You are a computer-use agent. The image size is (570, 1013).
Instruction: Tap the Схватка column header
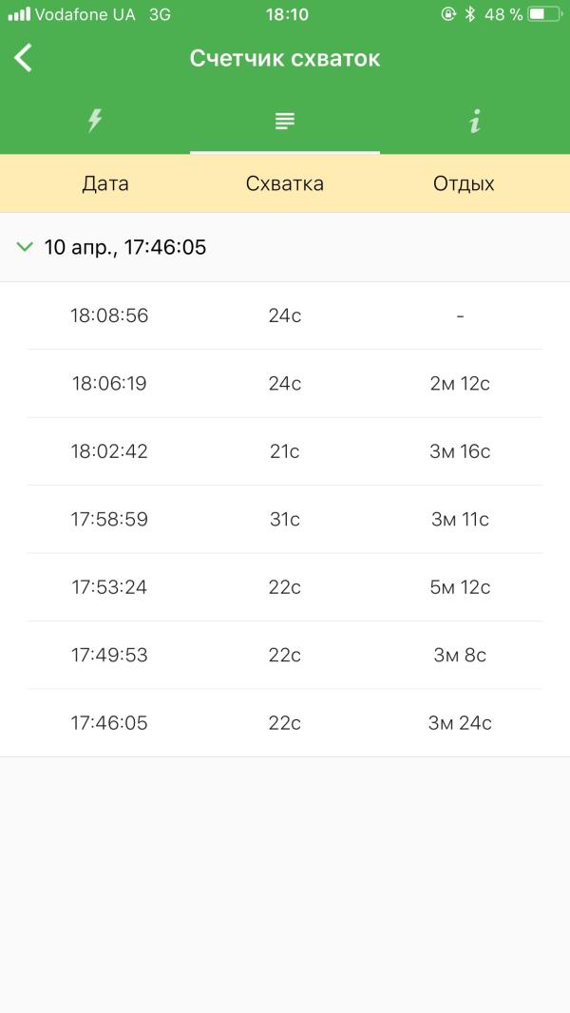point(285,183)
